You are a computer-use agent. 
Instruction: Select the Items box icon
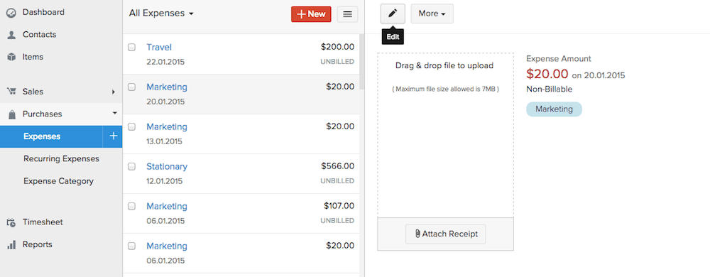tap(11, 57)
